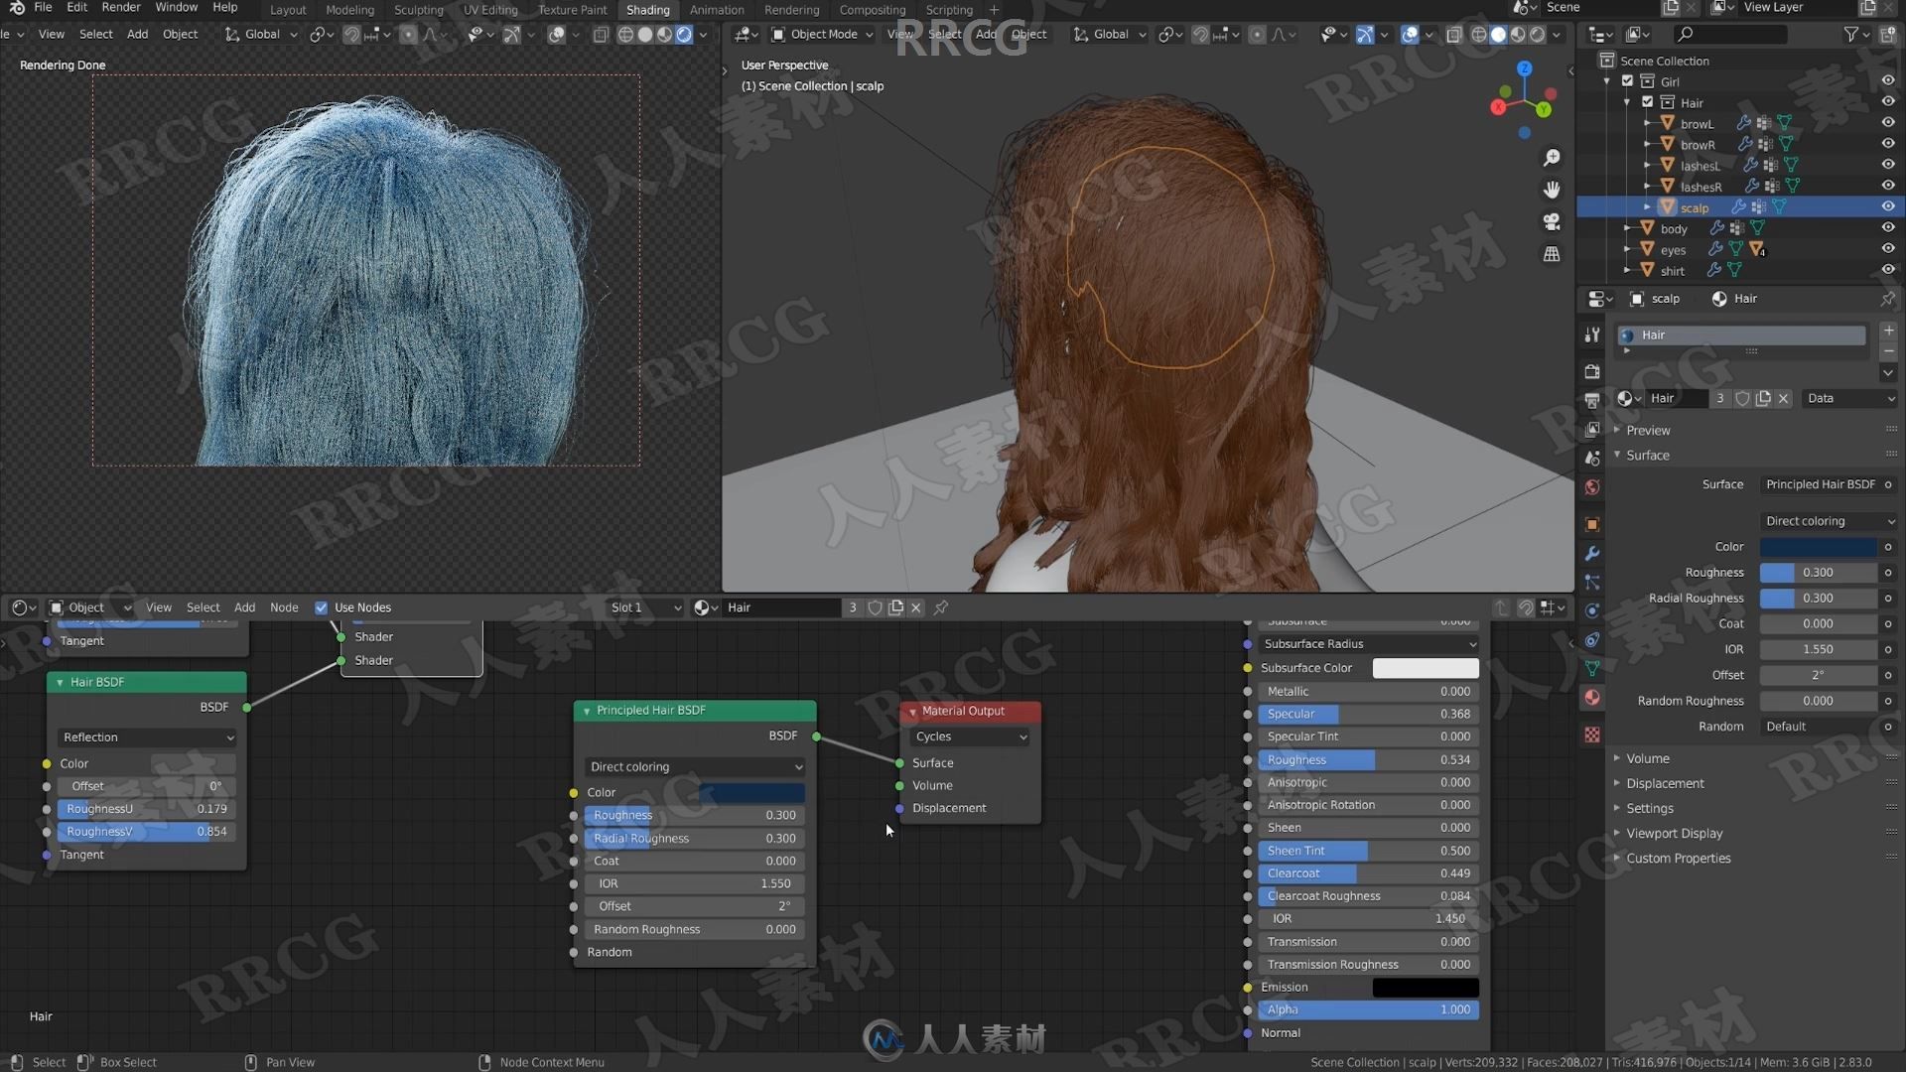Viewport: 1906px width, 1072px height.
Task: Select the Object Mode dropdown icon
Action: tap(879, 34)
